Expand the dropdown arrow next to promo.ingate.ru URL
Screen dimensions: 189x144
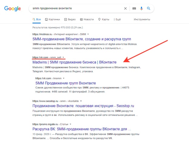pos(71,124)
